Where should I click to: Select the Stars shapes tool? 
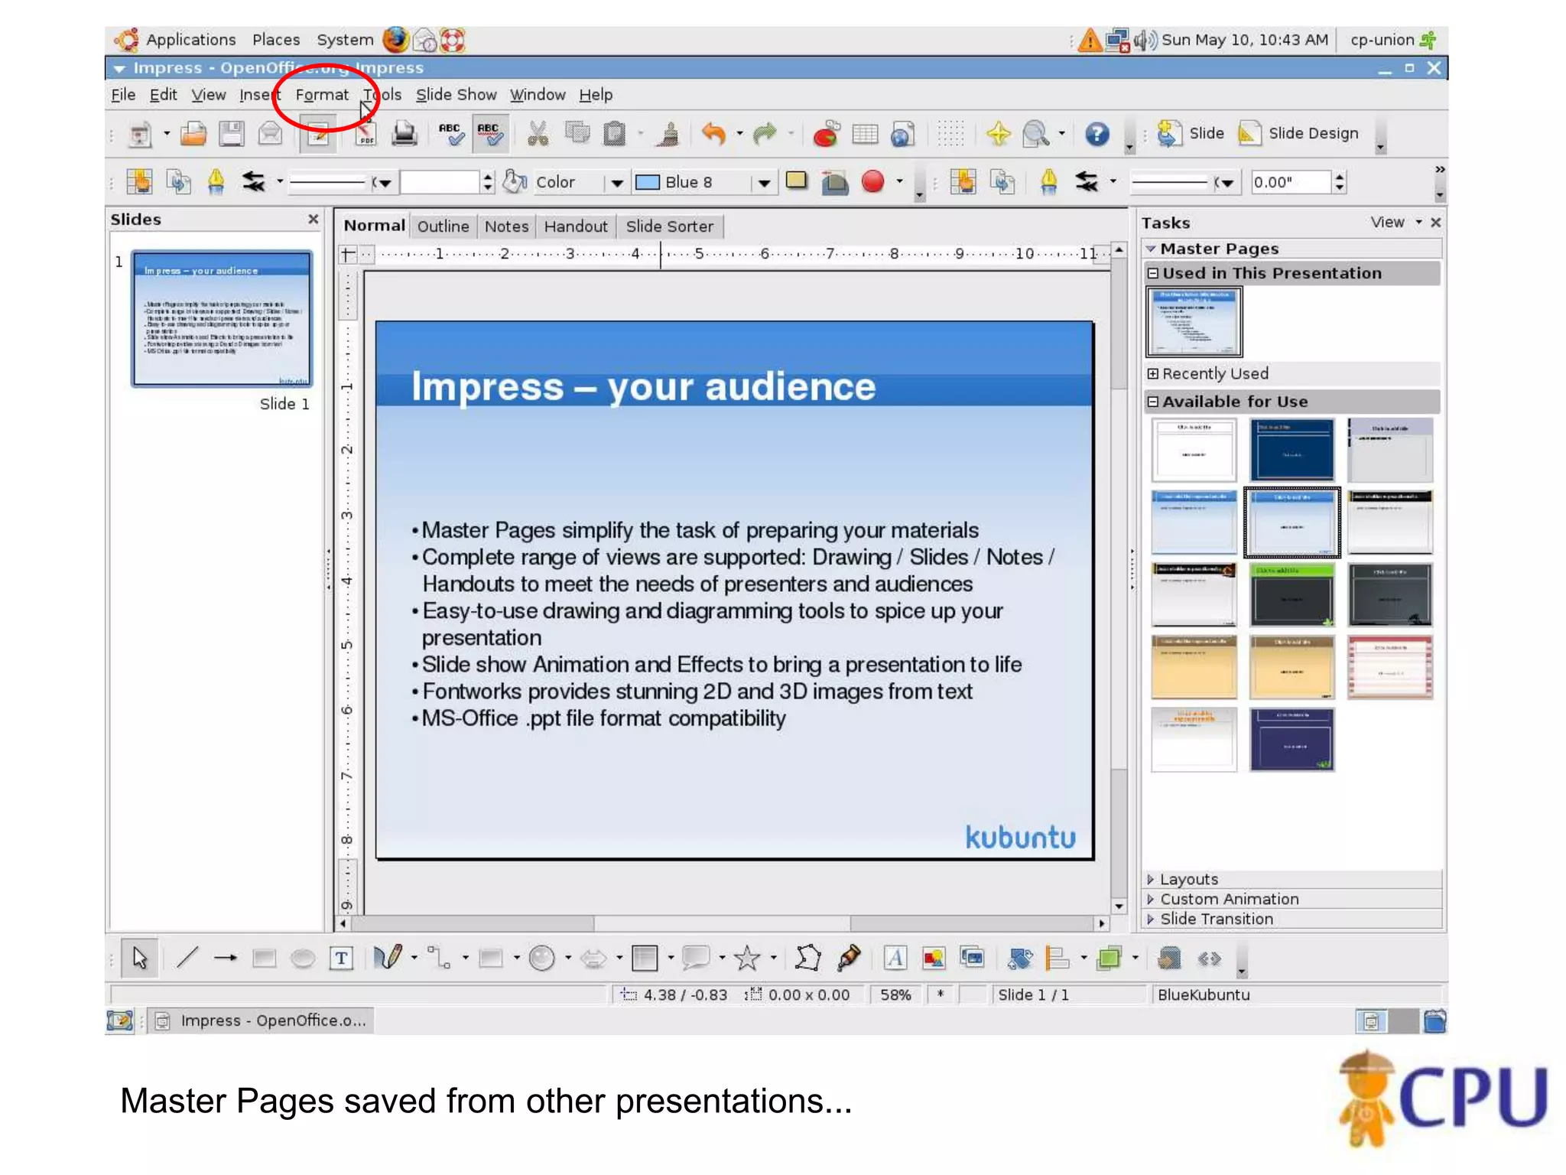coord(747,958)
